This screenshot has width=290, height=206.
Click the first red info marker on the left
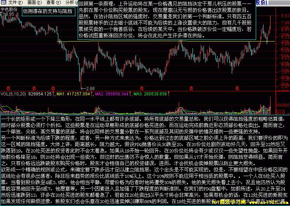click(8, 88)
